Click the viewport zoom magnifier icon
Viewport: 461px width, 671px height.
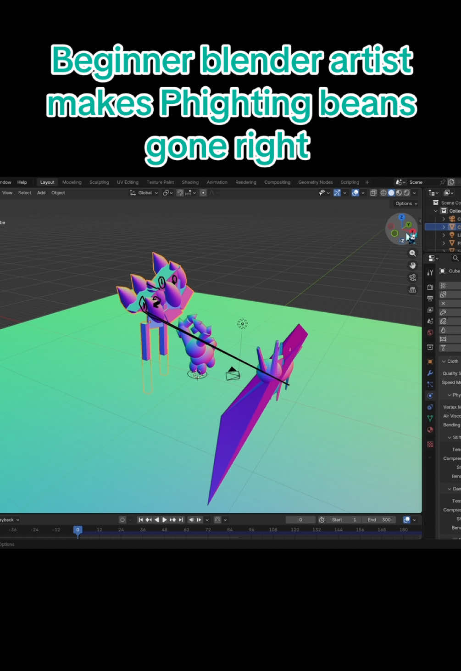coord(412,253)
